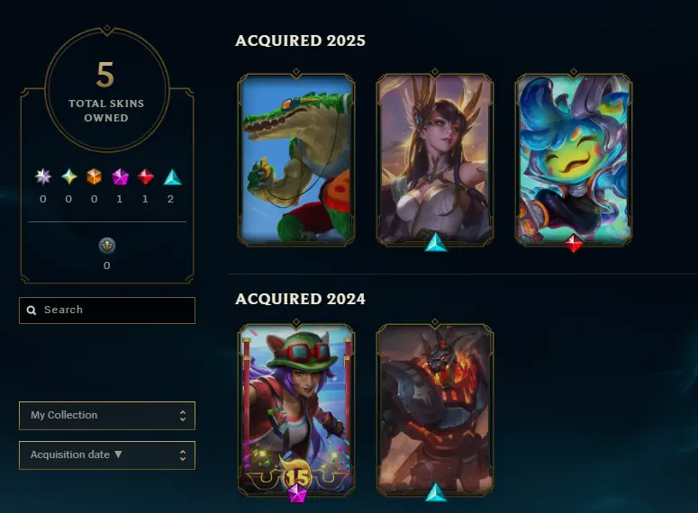Image resolution: width=698 pixels, height=513 pixels.
Task: Click the red Epic rarity gem icon
Action: (146, 176)
